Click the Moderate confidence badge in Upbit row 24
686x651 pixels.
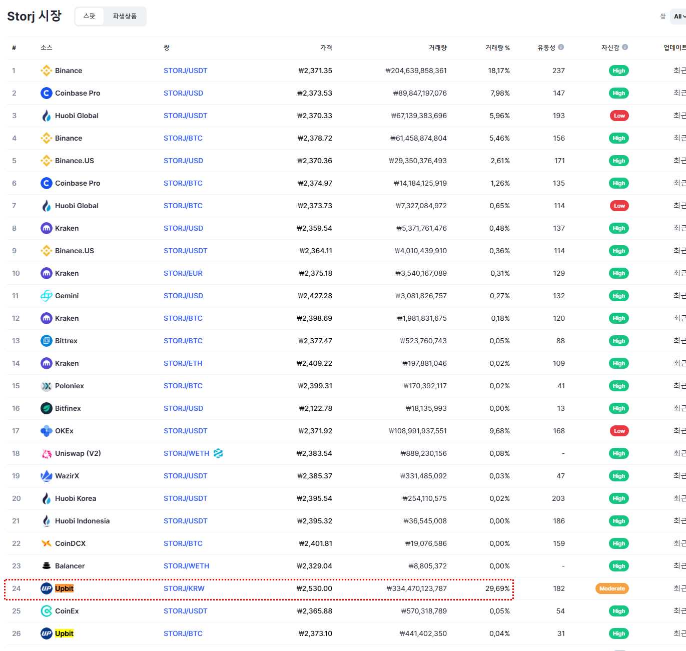click(x=612, y=588)
